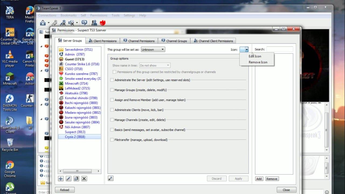This screenshot has width=345, height=194.
Task: Click the wrench advanced permissions icon
Action: coord(111,178)
